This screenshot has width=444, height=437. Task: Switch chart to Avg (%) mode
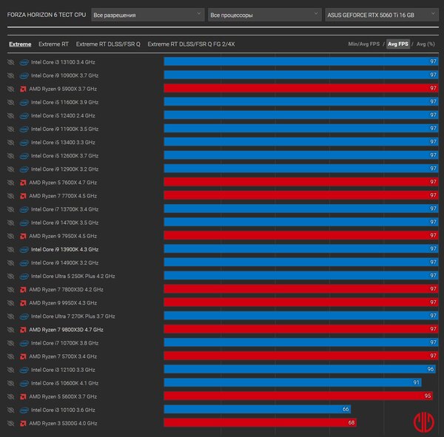pyautogui.click(x=425, y=44)
